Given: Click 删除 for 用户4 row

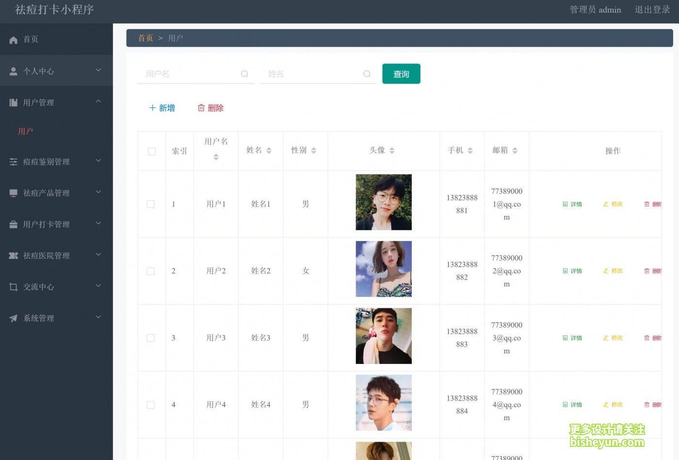Looking at the screenshot, I should [x=653, y=405].
